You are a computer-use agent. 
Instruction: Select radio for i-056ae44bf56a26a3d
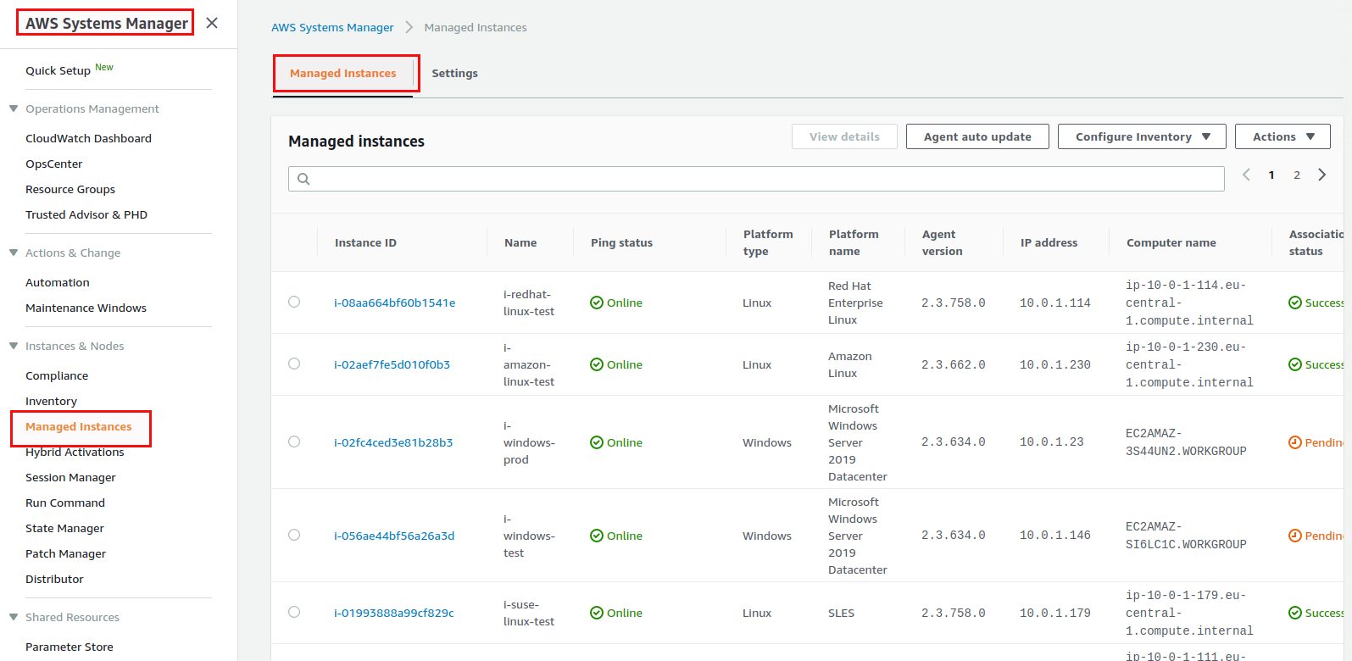coord(294,535)
